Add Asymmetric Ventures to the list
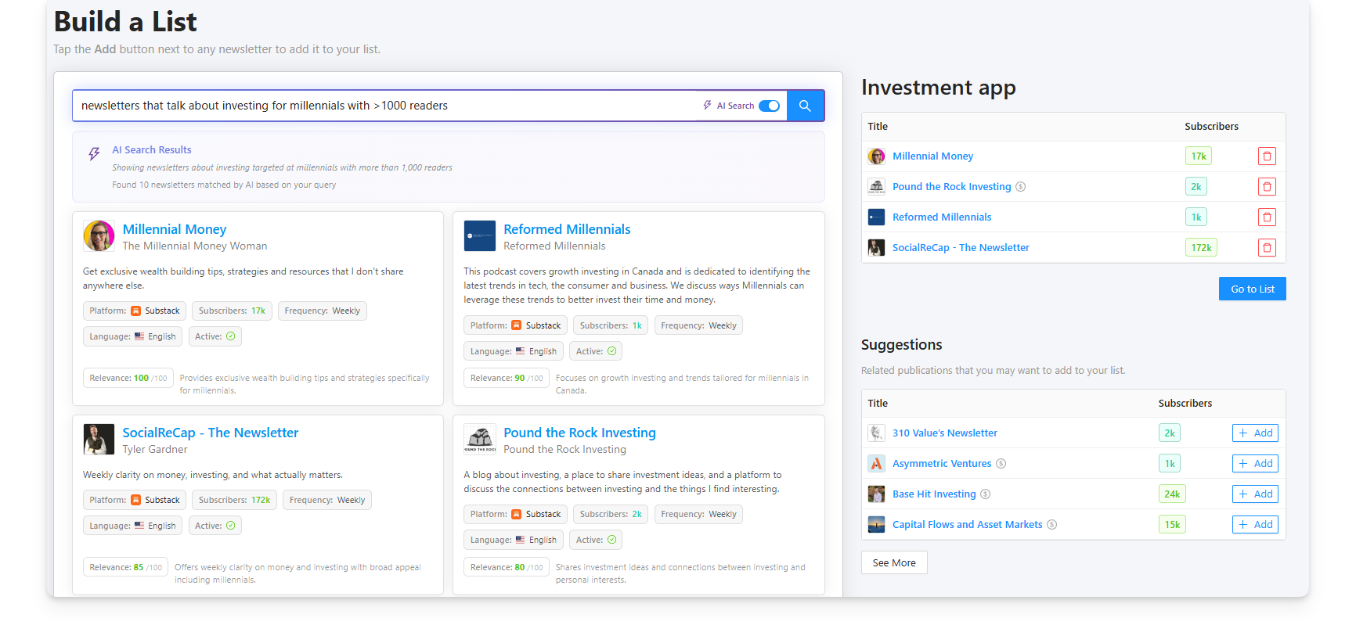The width and height of the screenshot is (1356, 625). coord(1254,464)
